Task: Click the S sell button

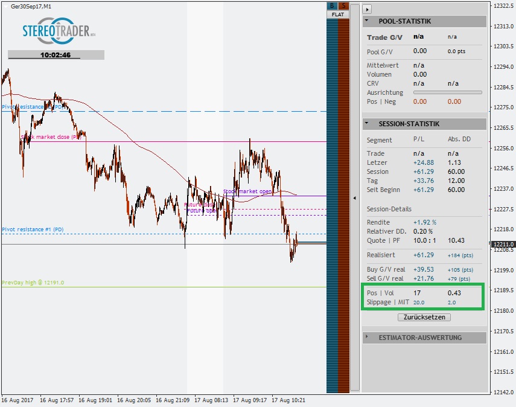Action: click(344, 6)
